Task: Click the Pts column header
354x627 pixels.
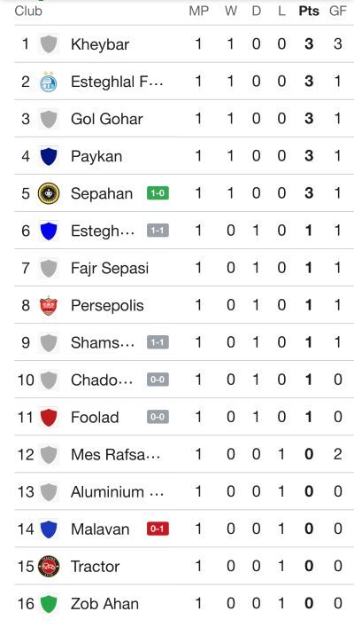Action: [309, 11]
